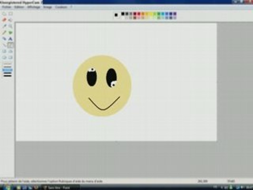Pick the black swatch in the palette
The height and width of the screenshot is (190, 253).
[x=123, y=14]
